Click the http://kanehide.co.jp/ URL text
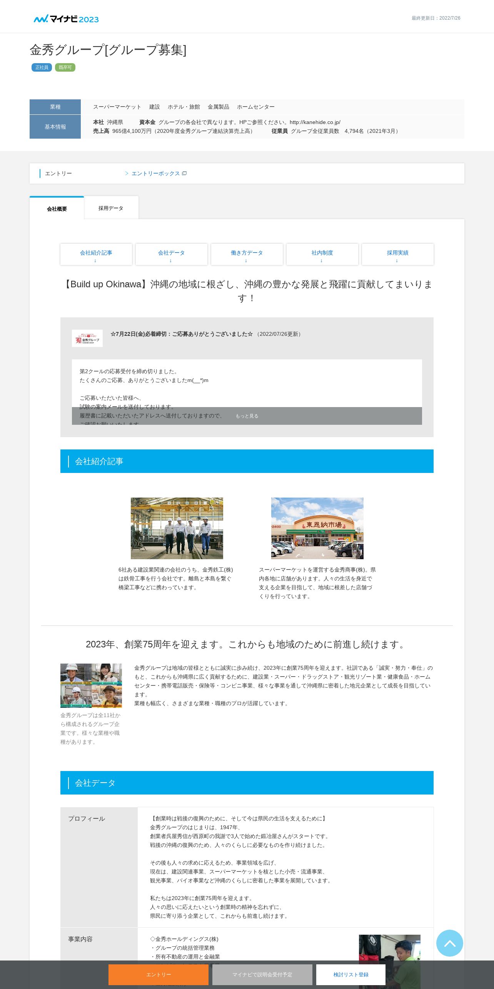Viewport: 494px width, 989px height. click(315, 122)
